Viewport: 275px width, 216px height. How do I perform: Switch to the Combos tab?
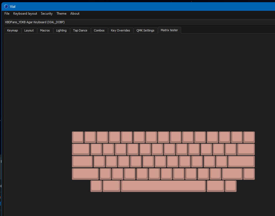tap(99, 30)
